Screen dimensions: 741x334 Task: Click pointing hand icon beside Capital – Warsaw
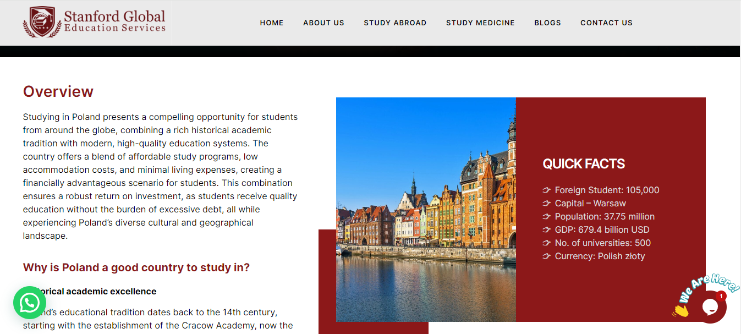point(546,204)
